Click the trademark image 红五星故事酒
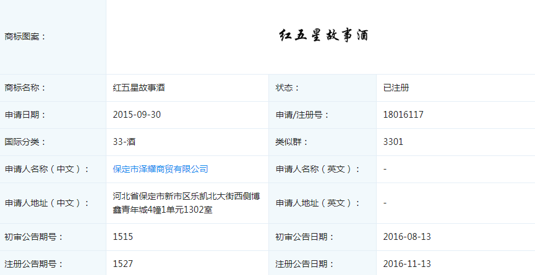The width and height of the screenshot is (535, 275). 323,35
